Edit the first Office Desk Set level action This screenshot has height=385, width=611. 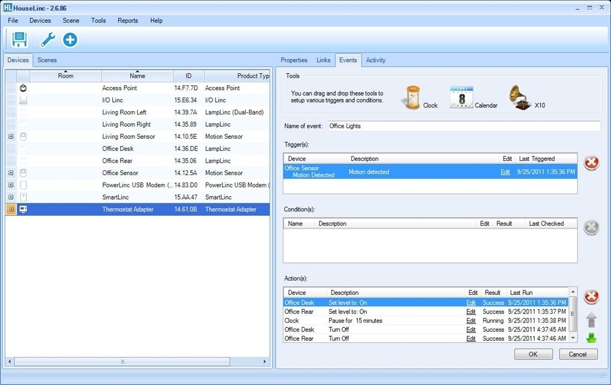[471, 303]
